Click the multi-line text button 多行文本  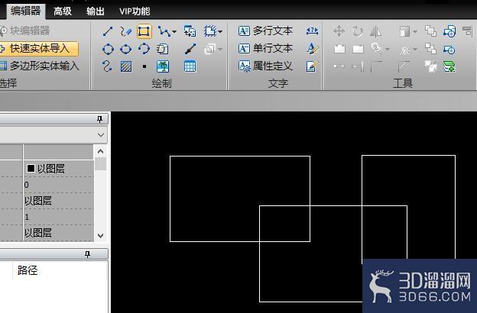coord(265,31)
